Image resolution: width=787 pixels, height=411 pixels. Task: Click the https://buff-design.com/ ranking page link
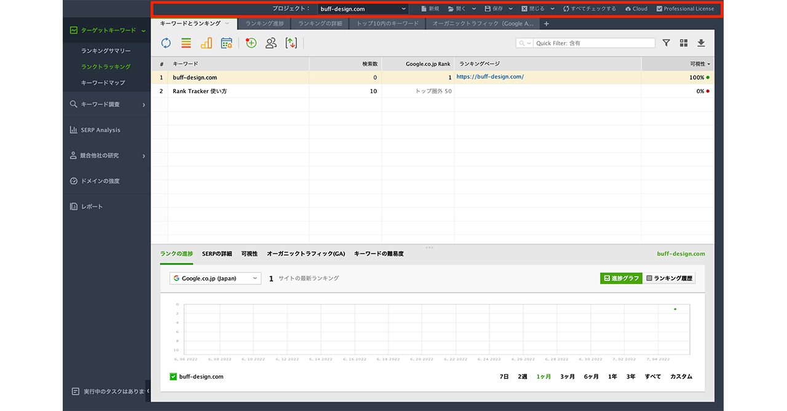pyautogui.click(x=490, y=77)
